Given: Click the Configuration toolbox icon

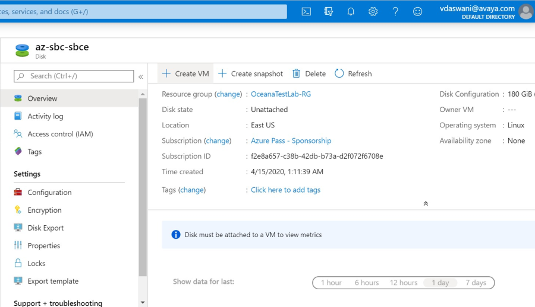Looking at the screenshot, I should [x=18, y=192].
